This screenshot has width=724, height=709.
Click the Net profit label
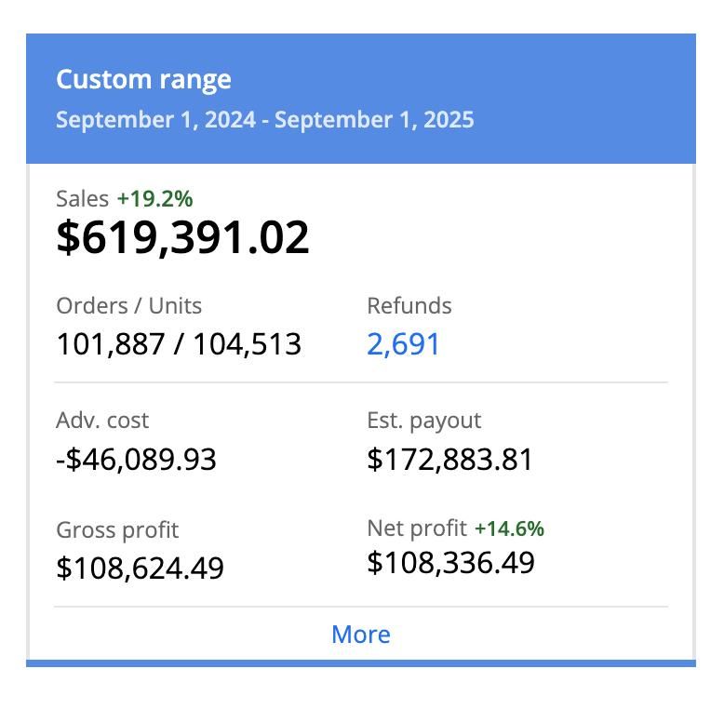tap(417, 528)
